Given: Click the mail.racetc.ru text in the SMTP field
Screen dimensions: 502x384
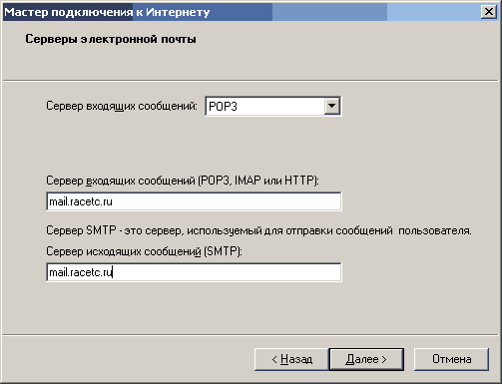Looking at the screenshot, I should tap(81, 272).
